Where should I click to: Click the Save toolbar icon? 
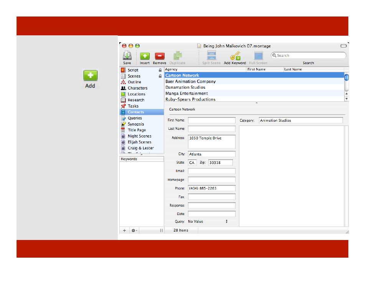point(127,56)
